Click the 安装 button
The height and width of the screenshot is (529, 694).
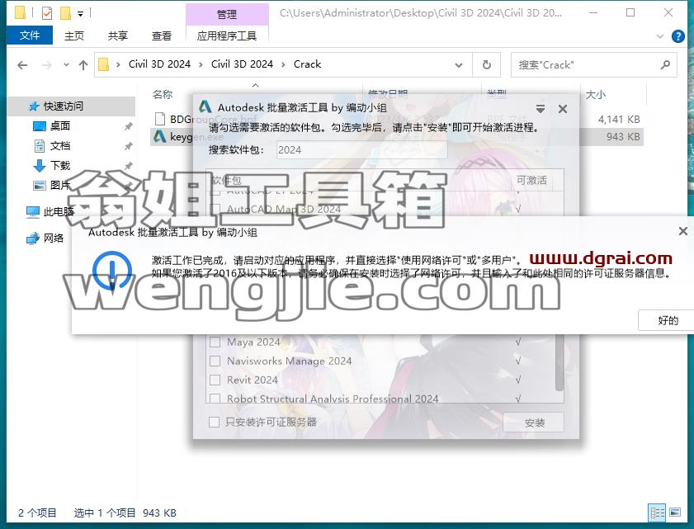click(534, 423)
